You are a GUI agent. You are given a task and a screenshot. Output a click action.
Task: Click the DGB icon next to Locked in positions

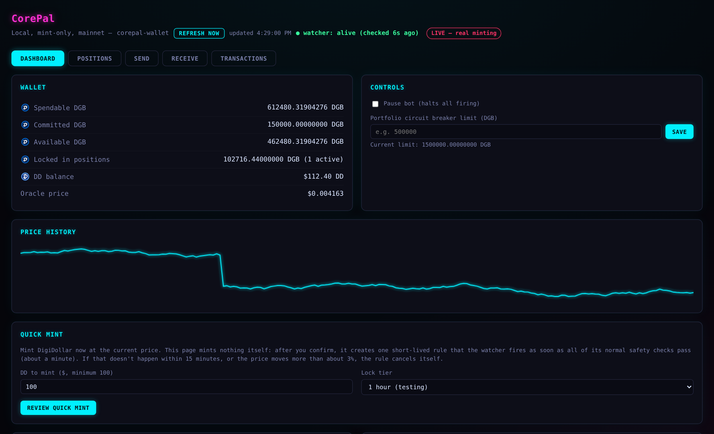click(x=25, y=159)
